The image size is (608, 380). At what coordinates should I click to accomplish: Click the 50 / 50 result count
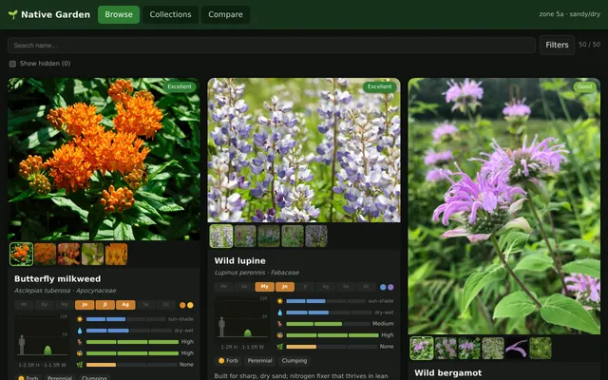[x=589, y=45]
